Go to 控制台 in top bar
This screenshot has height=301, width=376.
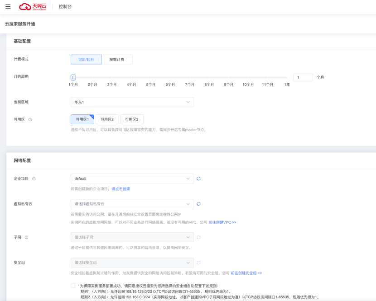click(x=65, y=7)
